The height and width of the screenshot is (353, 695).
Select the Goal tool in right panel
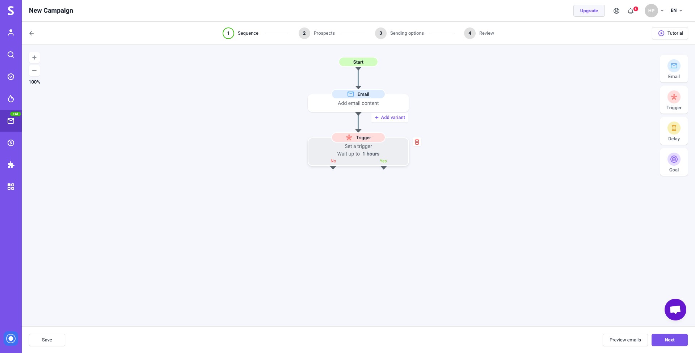pyautogui.click(x=674, y=162)
